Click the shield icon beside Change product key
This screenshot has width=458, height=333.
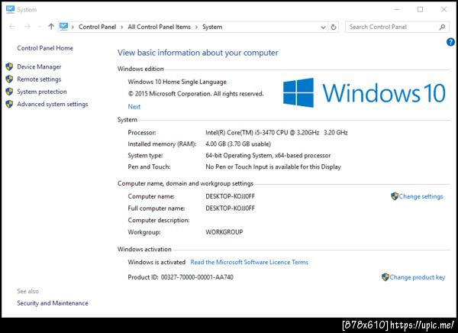[x=385, y=277]
